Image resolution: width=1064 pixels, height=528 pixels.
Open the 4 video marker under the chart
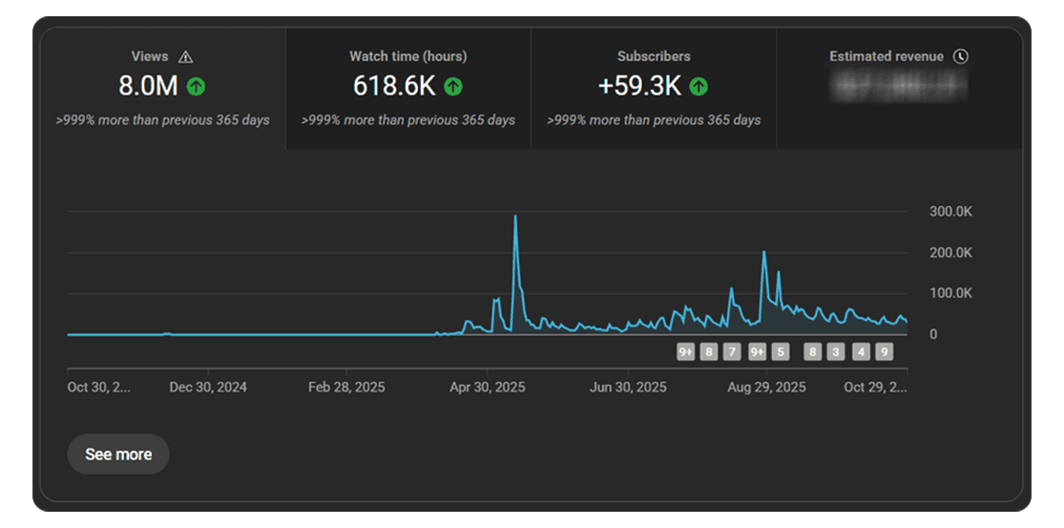tap(861, 351)
